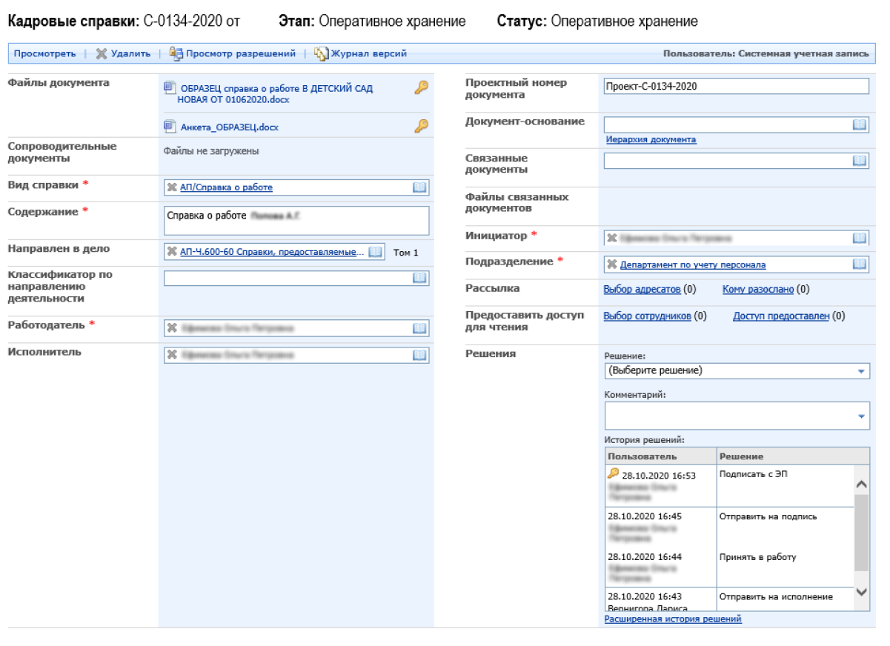The width and height of the screenshot is (890, 646).
Task: Open Просмотр разрешений from toolbar
Action: [x=233, y=53]
